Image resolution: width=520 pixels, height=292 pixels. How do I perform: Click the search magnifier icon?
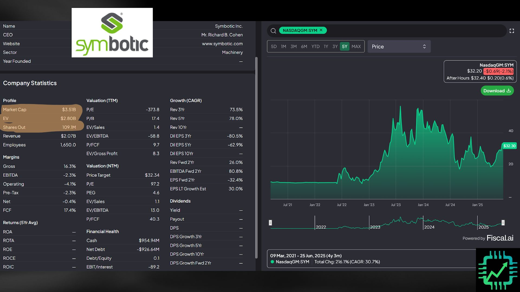tap(273, 30)
